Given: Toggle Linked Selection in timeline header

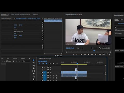Looking at the screenshot, I should [x=47, y=64].
